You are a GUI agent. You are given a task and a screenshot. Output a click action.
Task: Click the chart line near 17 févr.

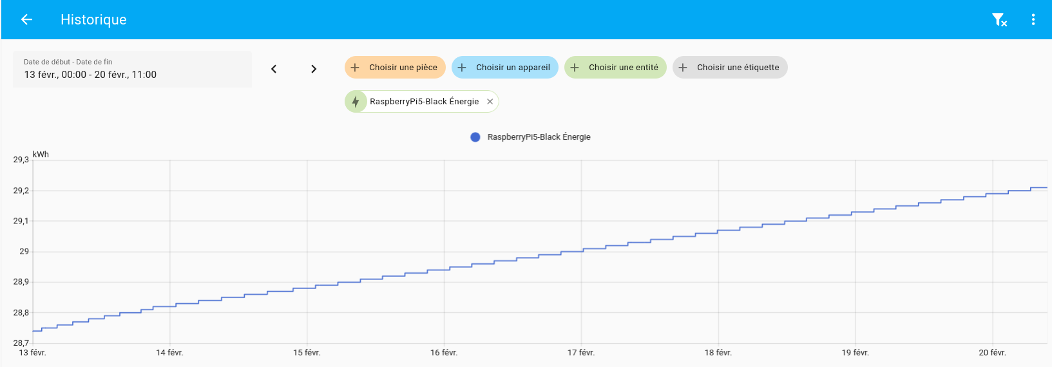pos(581,251)
